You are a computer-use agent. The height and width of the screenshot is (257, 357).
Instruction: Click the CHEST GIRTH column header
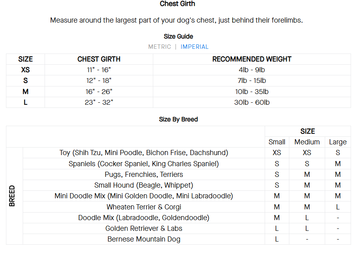point(99,59)
